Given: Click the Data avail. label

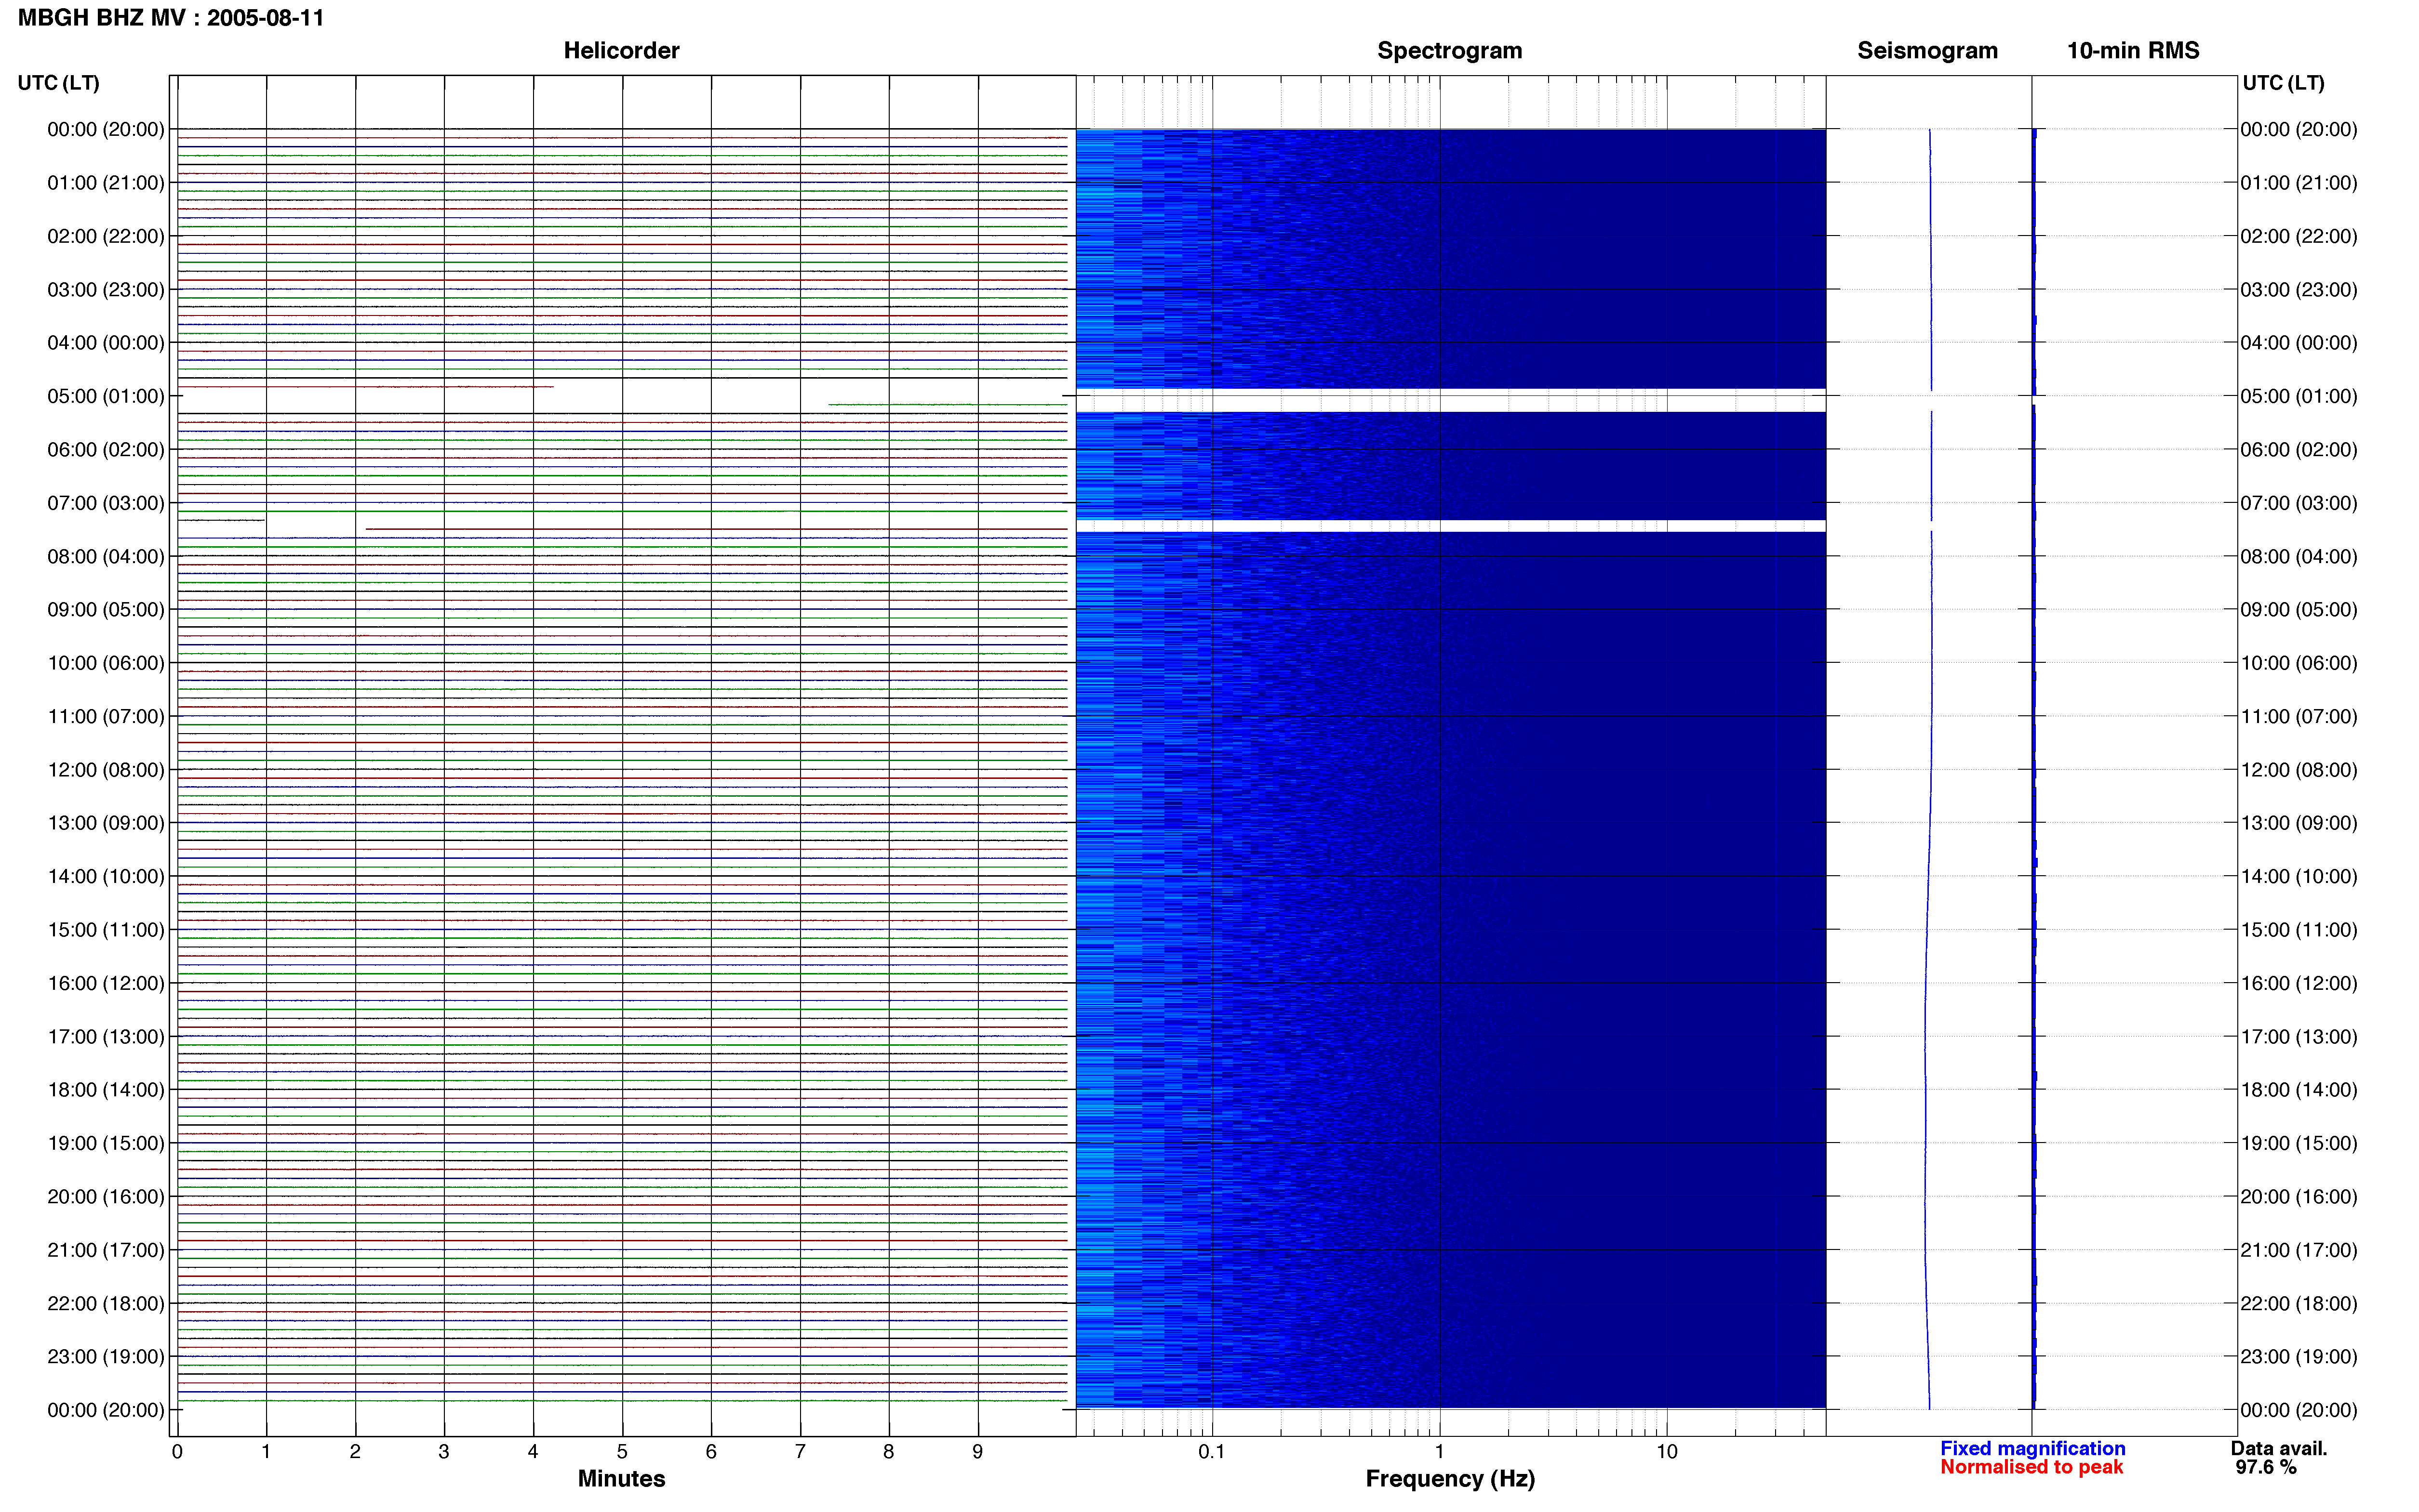Looking at the screenshot, I should (x=2279, y=1448).
